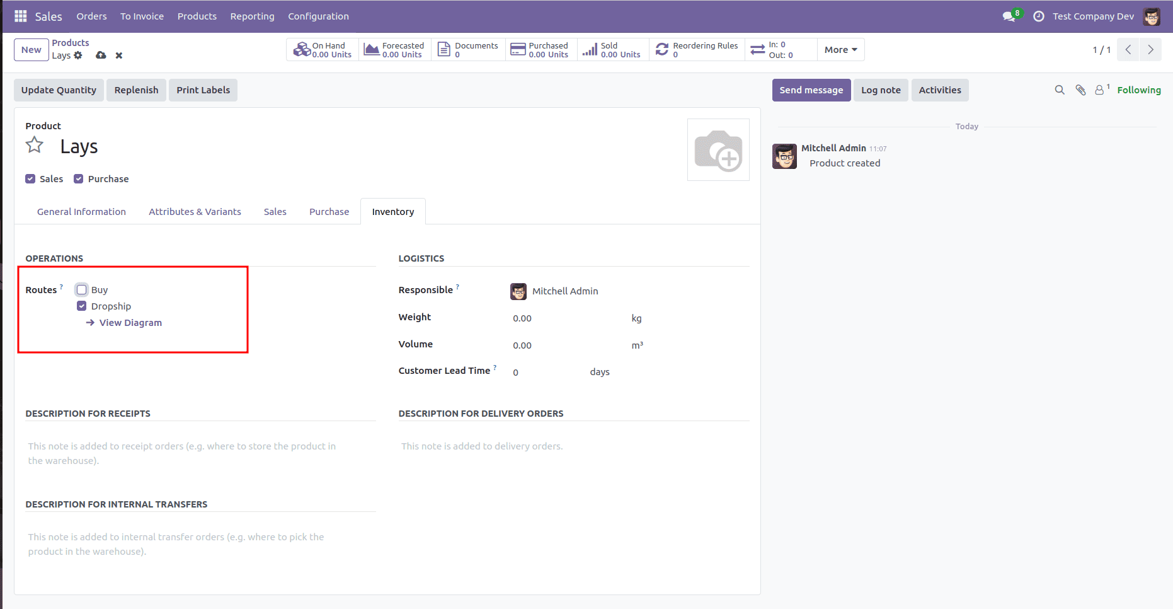Go to next record arrow
This screenshot has width=1173, height=609.
[1150, 50]
